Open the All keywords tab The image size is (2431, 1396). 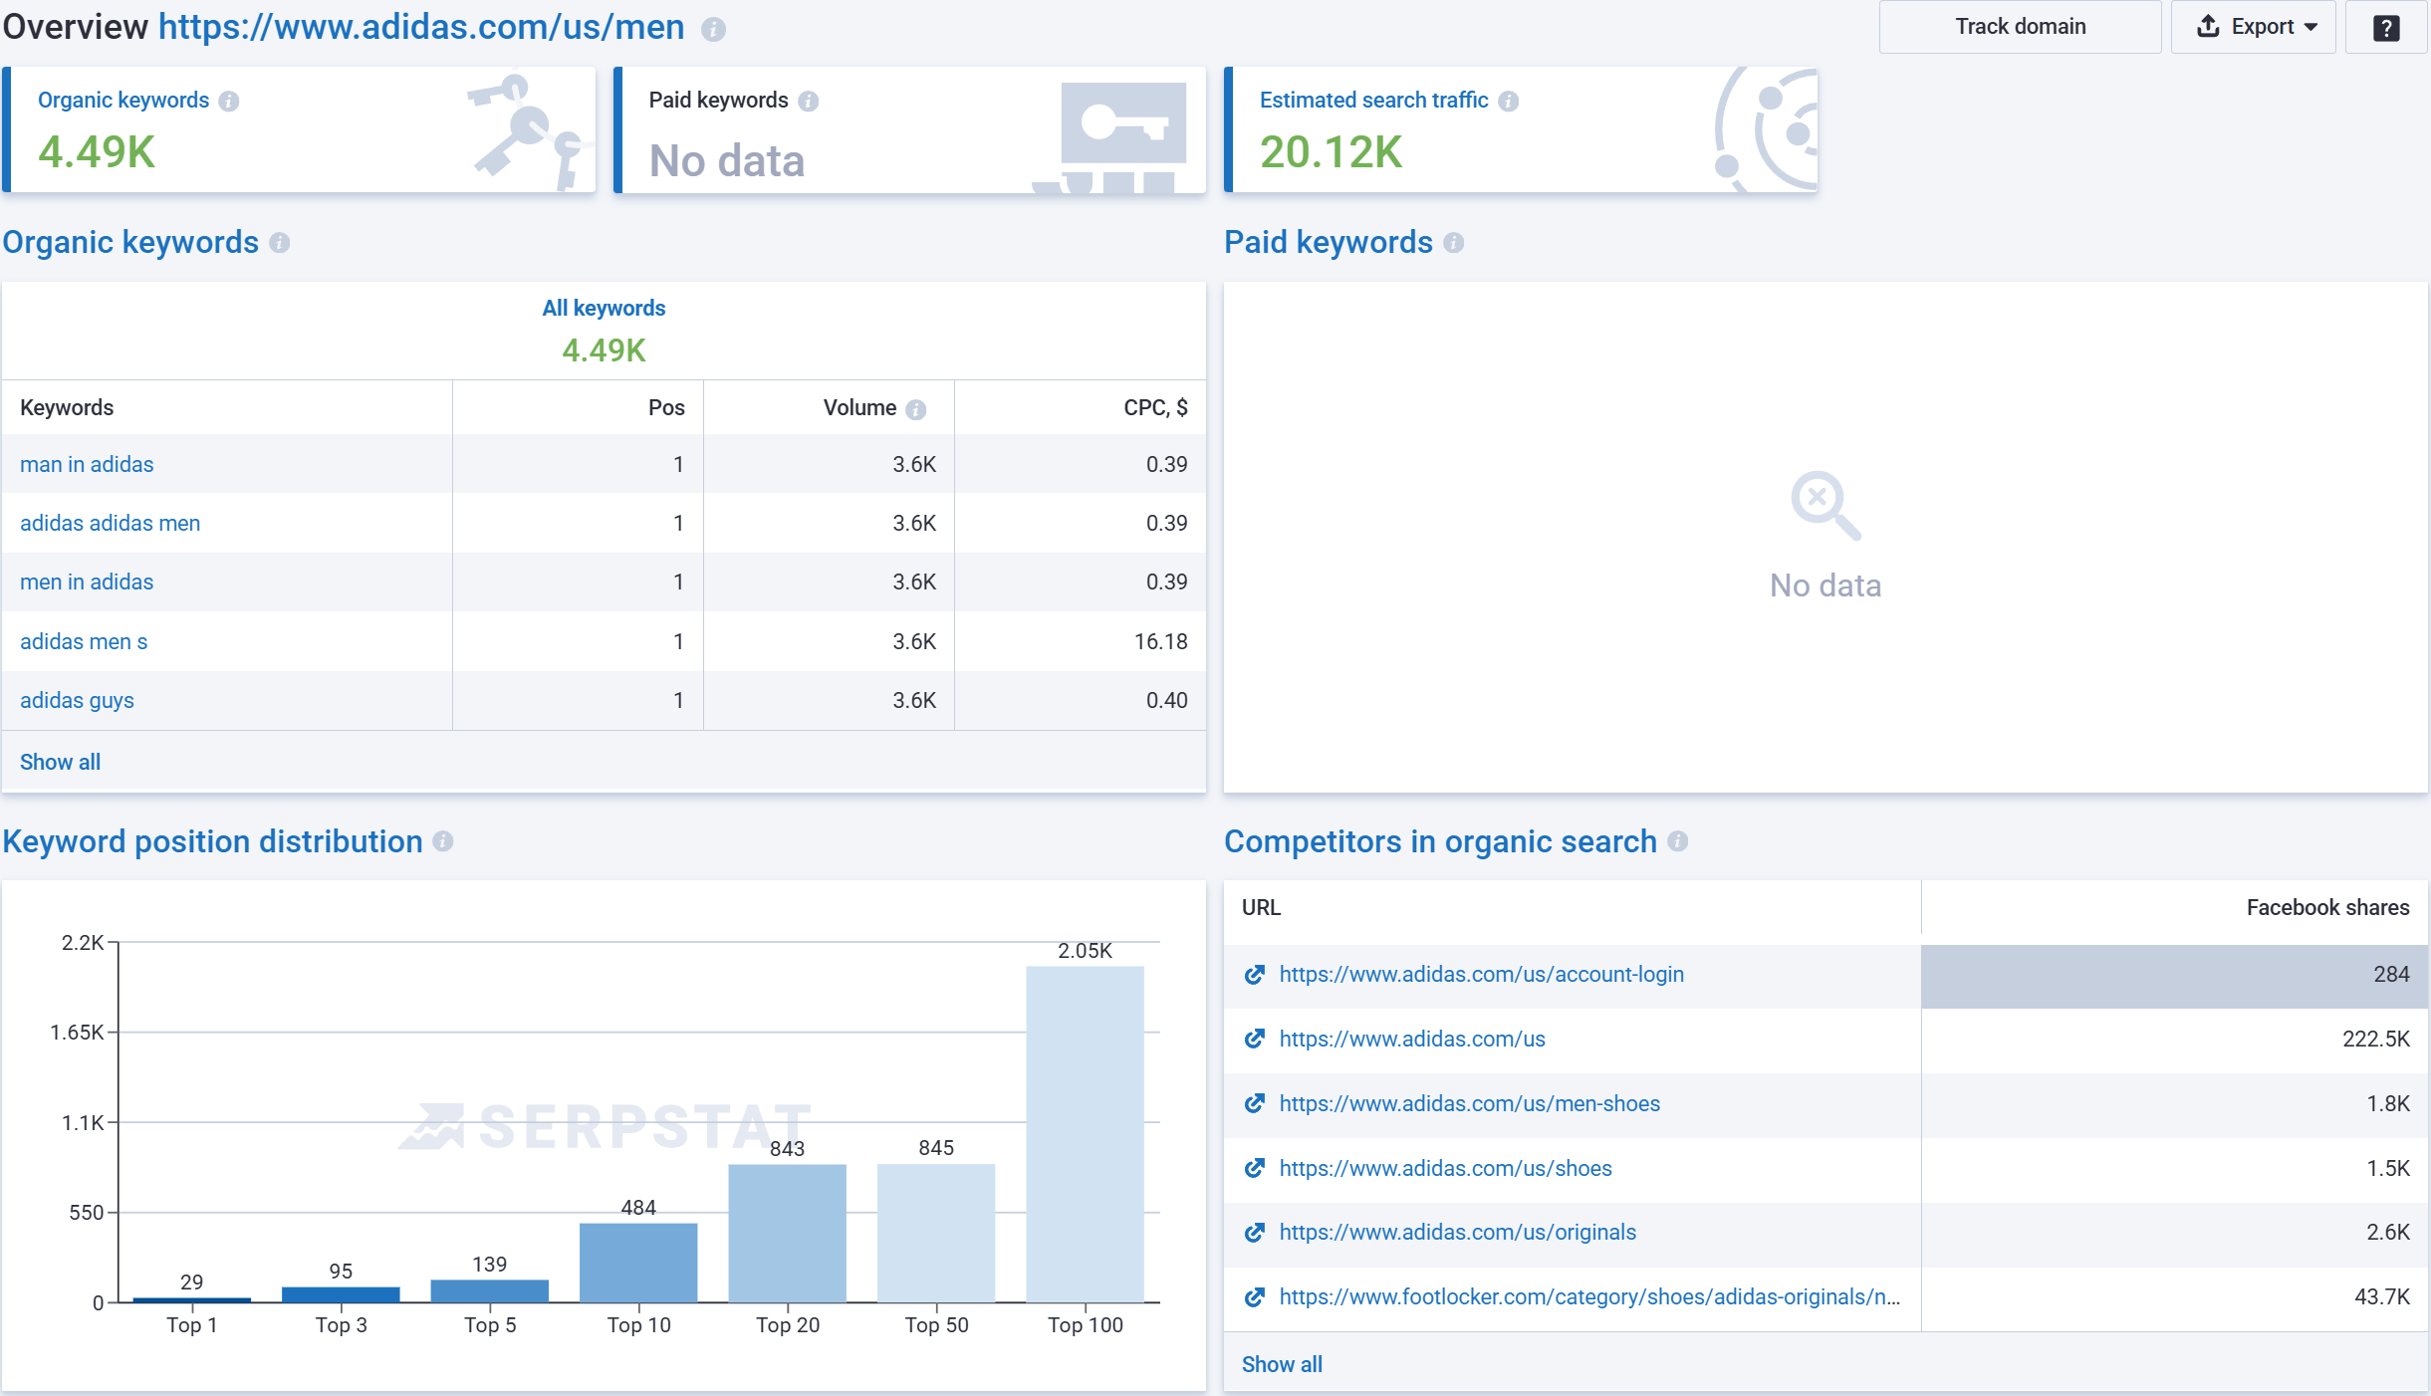pyautogui.click(x=603, y=308)
